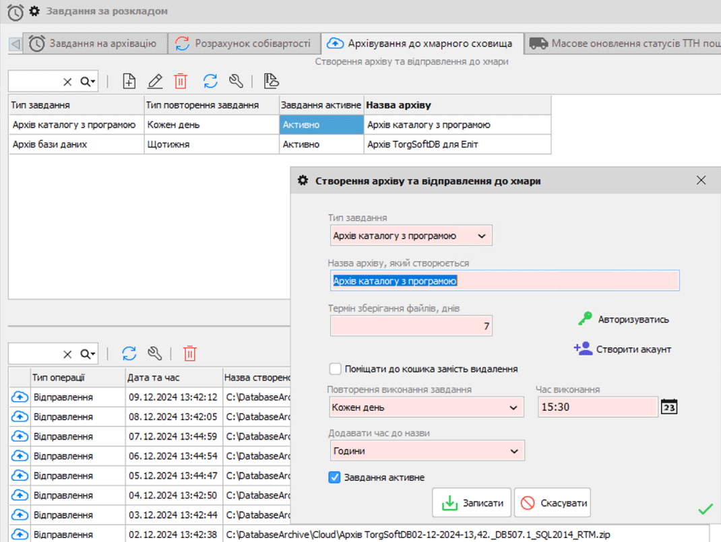The image size is (721, 542).
Task: Click the 'Записати' save button
Action: (472, 503)
